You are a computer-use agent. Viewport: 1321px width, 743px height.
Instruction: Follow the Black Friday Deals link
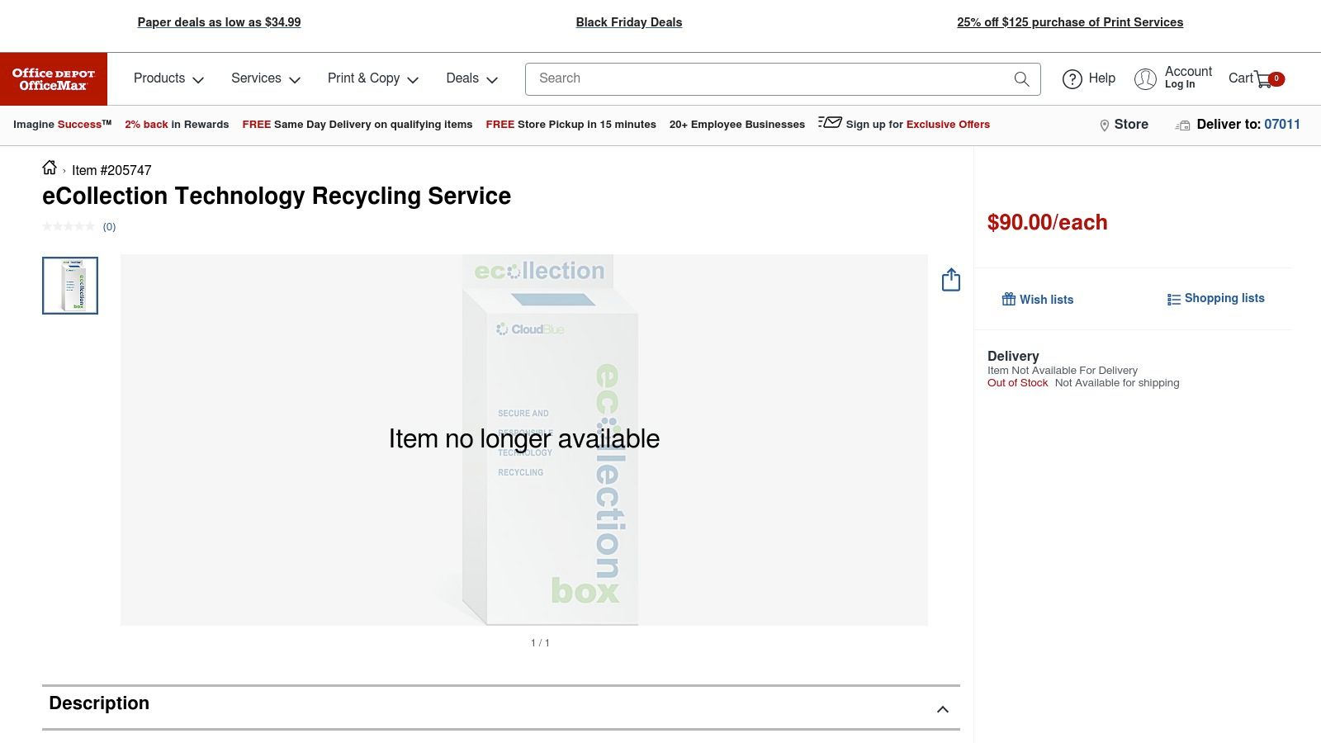629,22
